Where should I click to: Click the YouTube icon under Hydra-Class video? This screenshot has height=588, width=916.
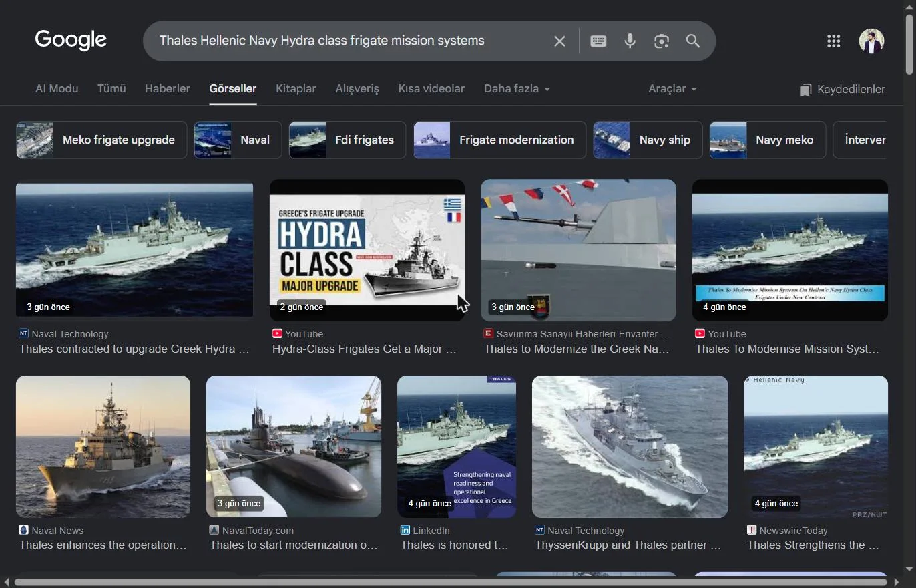[x=277, y=333]
